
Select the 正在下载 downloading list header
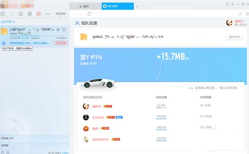pos(8,22)
